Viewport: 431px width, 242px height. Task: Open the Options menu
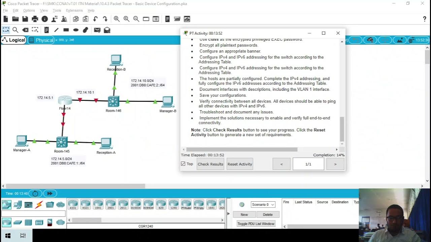pos(29,10)
